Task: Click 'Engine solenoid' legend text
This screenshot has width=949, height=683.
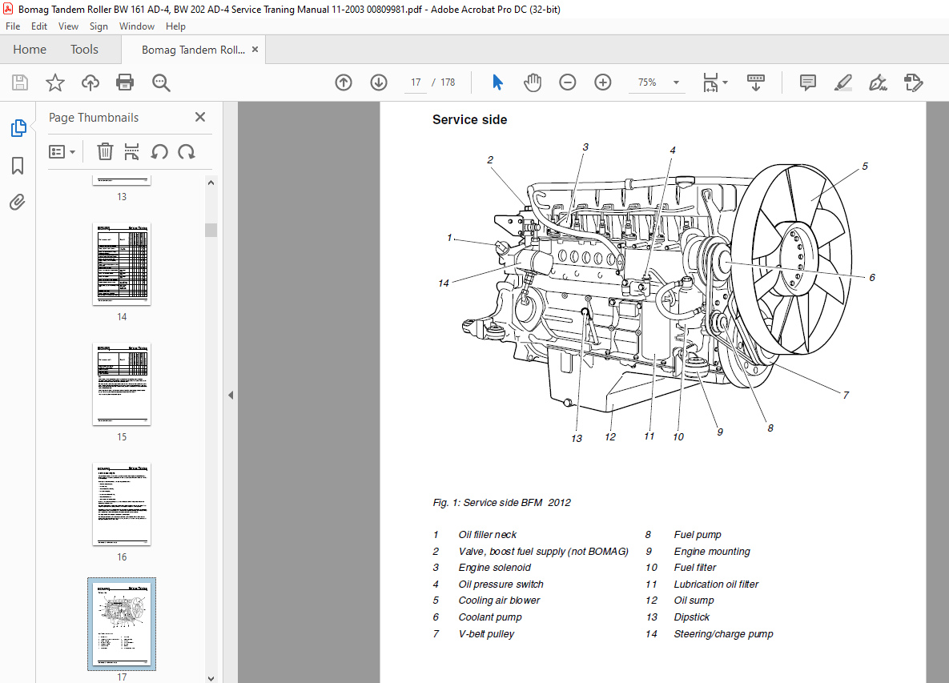Action: point(494,568)
